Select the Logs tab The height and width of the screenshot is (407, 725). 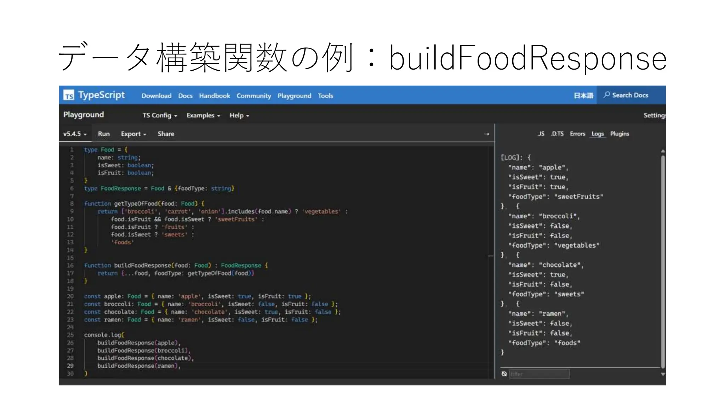[x=598, y=134]
